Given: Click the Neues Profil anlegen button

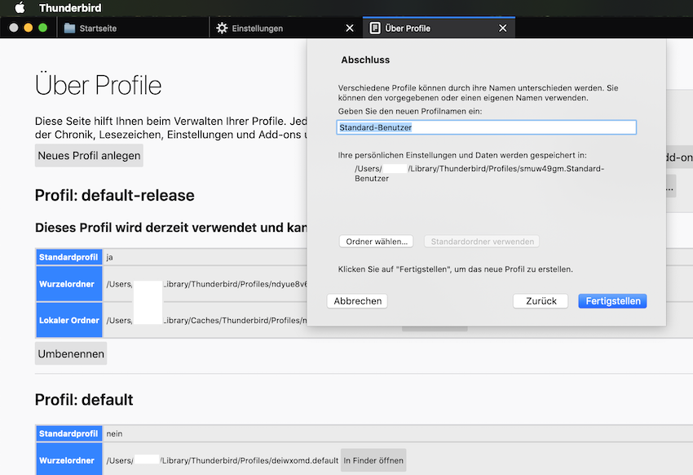Looking at the screenshot, I should (89, 156).
